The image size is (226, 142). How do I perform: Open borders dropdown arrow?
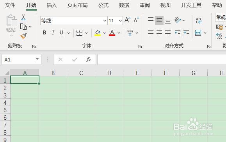(x=87, y=33)
